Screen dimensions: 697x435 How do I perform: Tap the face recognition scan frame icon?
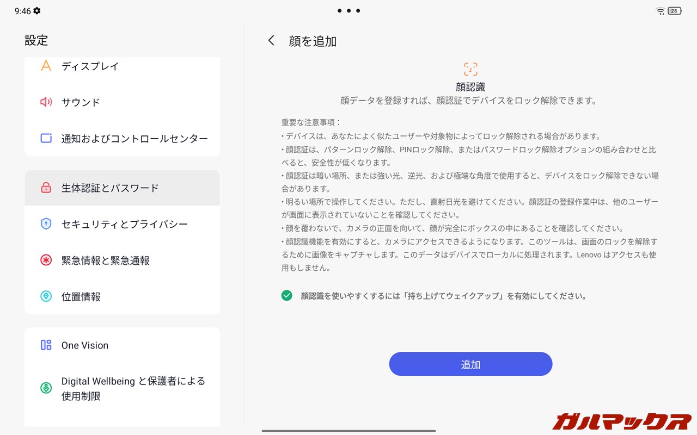coord(469,69)
